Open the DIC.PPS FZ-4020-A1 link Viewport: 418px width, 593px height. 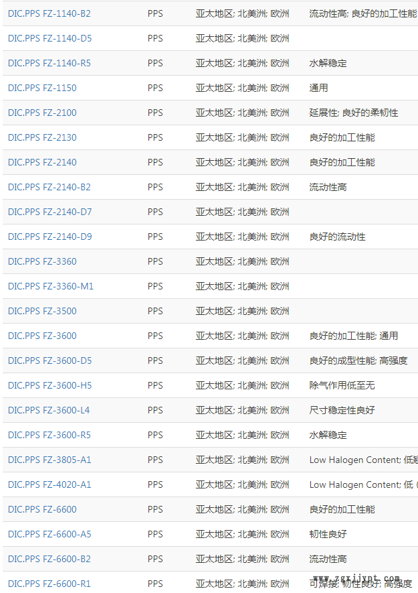[49, 484]
